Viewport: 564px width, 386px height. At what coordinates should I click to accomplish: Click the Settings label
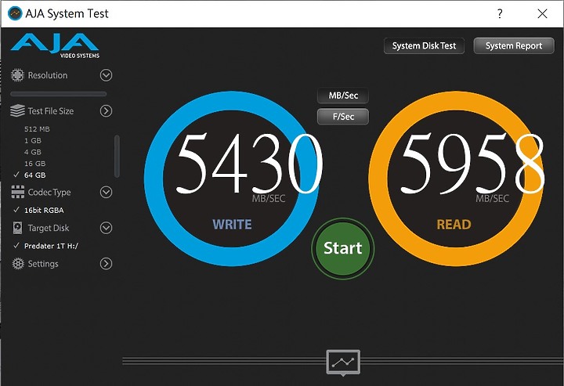point(43,264)
